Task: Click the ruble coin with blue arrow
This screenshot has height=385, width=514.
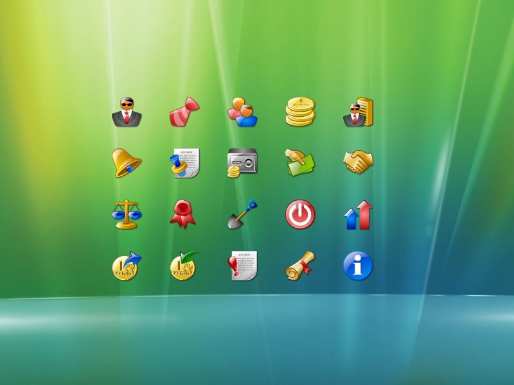Action: pos(127,266)
